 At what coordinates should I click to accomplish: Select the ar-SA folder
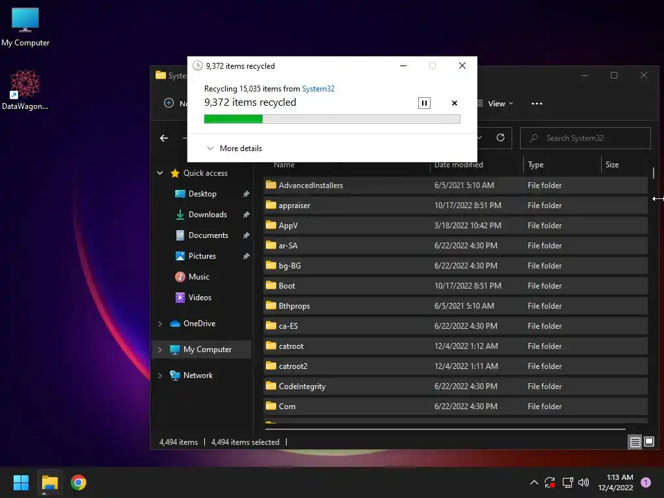point(455,246)
